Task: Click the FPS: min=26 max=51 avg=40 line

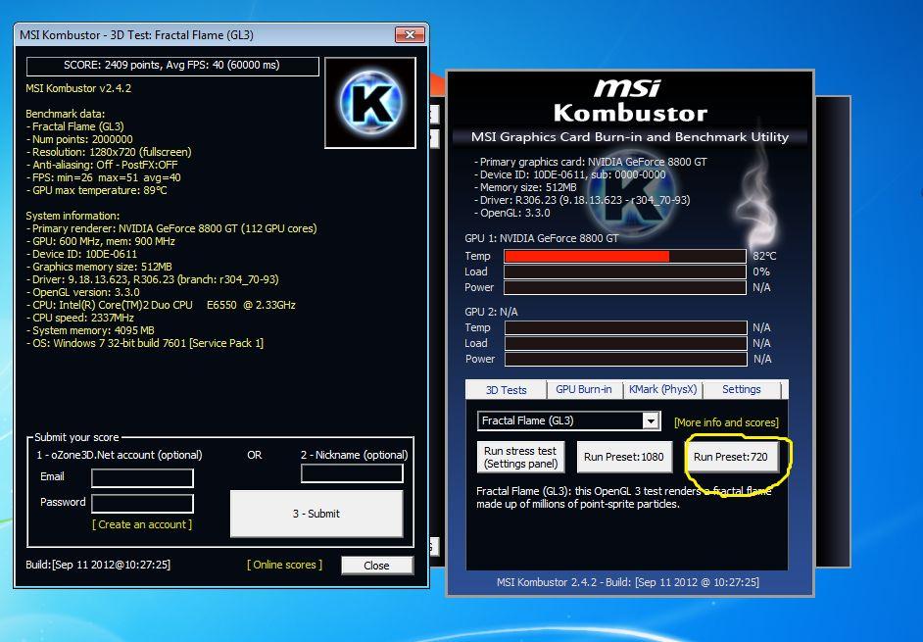Action: coord(104,177)
